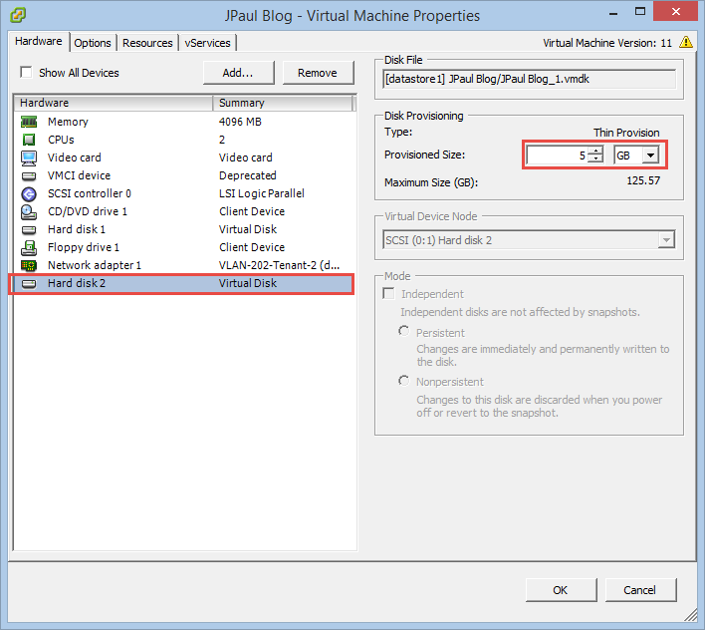Select the Nonpersistent radio button
The width and height of the screenshot is (705, 630).
[403, 381]
